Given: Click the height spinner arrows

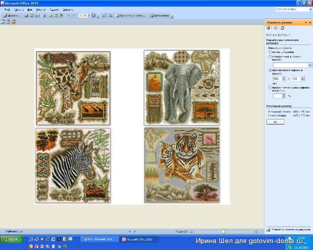Looking at the screenshot, I should [302, 78].
